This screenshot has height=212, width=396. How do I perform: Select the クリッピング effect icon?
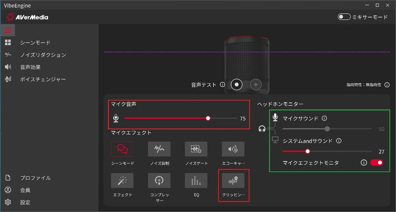pos(233,181)
